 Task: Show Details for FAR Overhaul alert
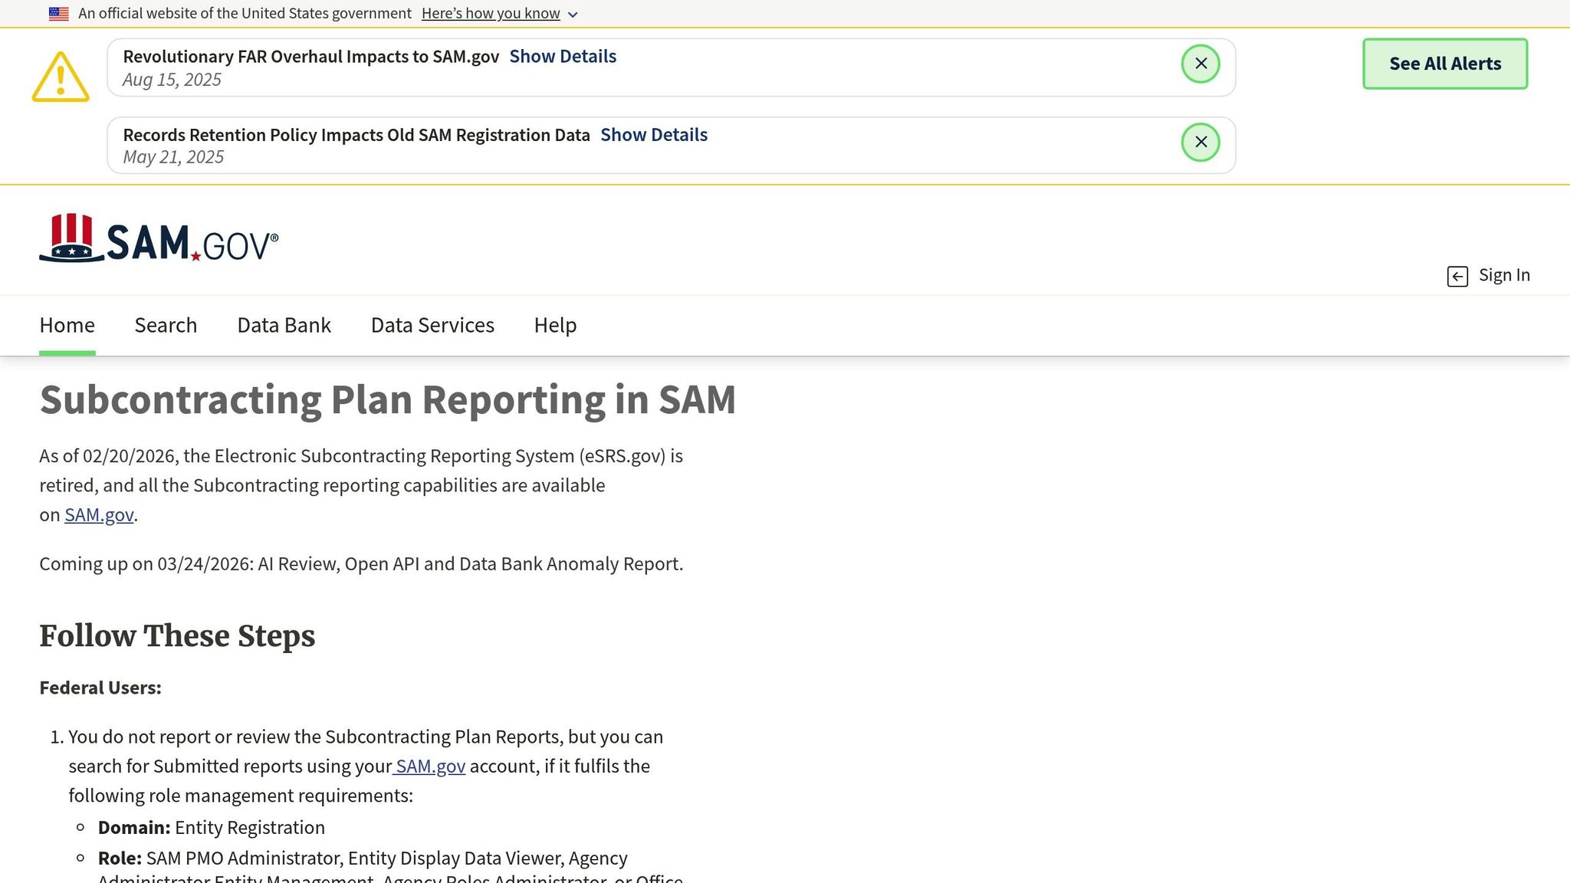point(563,57)
